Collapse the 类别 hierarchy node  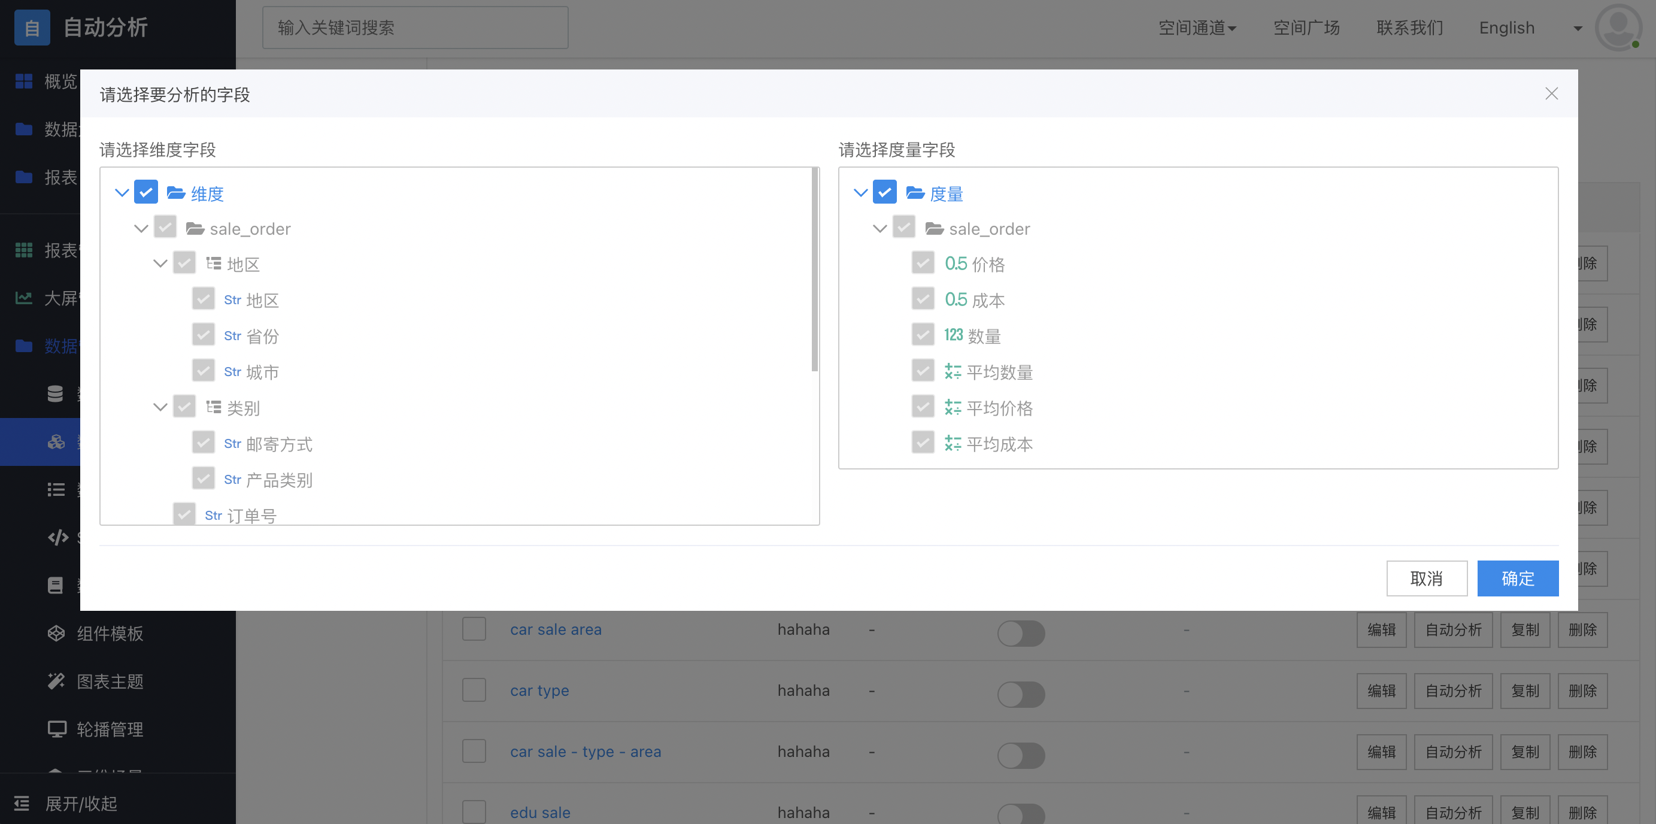click(x=160, y=407)
